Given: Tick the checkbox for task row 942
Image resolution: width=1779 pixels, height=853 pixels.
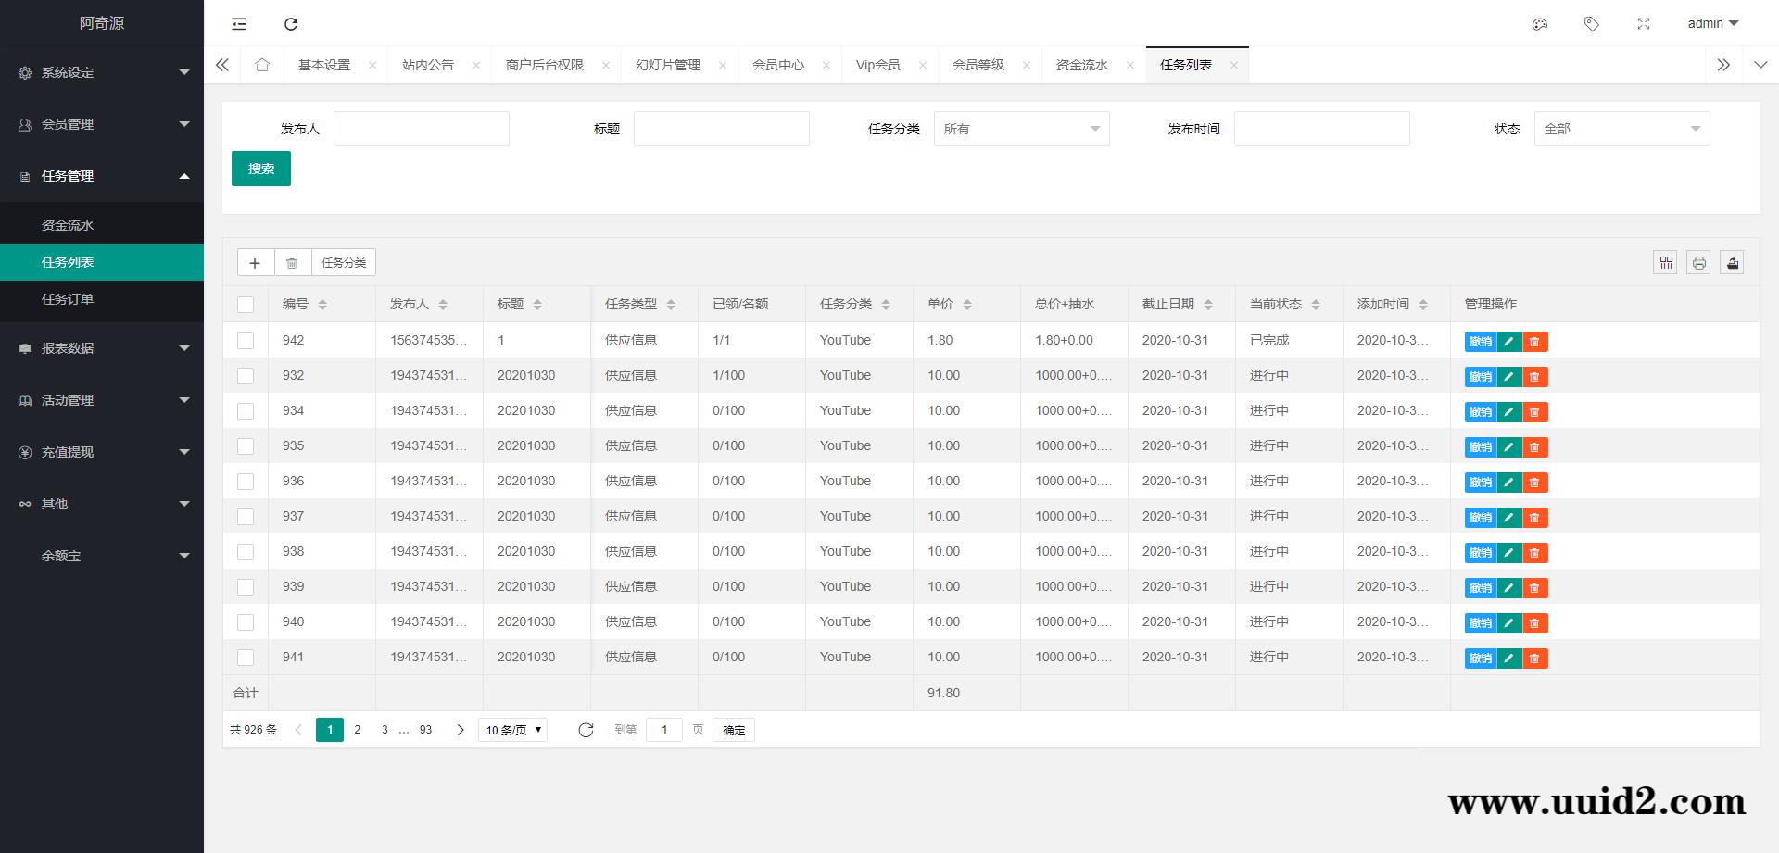Looking at the screenshot, I should pyautogui.click(x=246, y=340).
